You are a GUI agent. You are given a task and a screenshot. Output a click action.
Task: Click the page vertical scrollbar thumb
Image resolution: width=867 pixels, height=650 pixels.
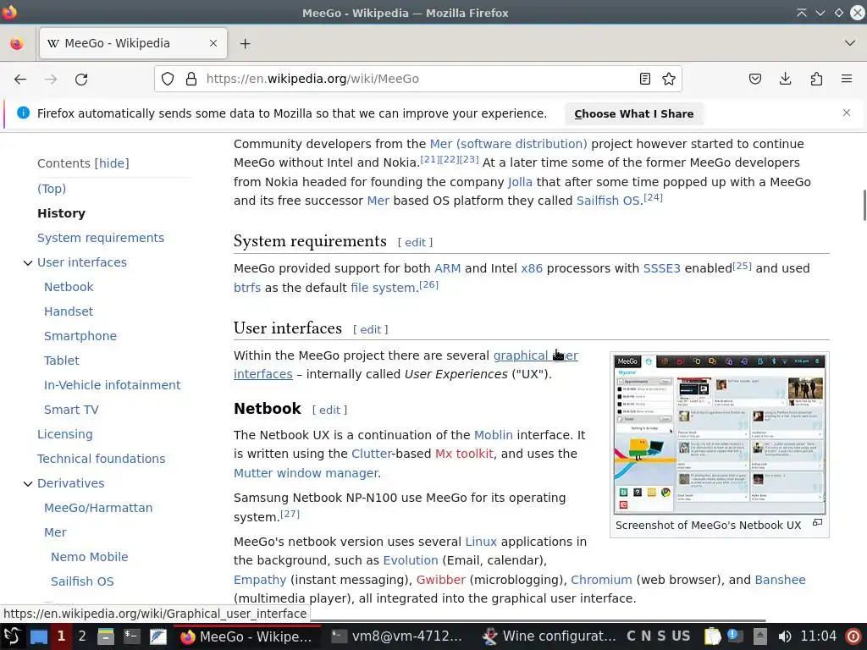(x=863, y=205)
